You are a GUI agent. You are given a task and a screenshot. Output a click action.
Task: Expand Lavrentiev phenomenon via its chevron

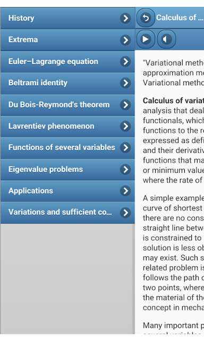click(x=125, y=126)
